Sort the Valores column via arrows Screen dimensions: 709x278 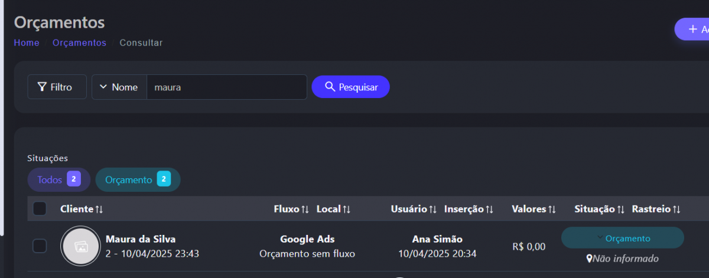(x=552, y=210)
